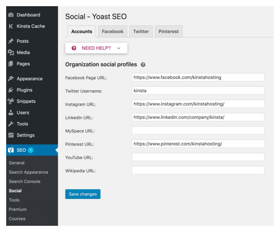Image resolution: width=280 pixels, height=232 pixels.
Task: Open Premium submenu item
Action: coord(18,209)
